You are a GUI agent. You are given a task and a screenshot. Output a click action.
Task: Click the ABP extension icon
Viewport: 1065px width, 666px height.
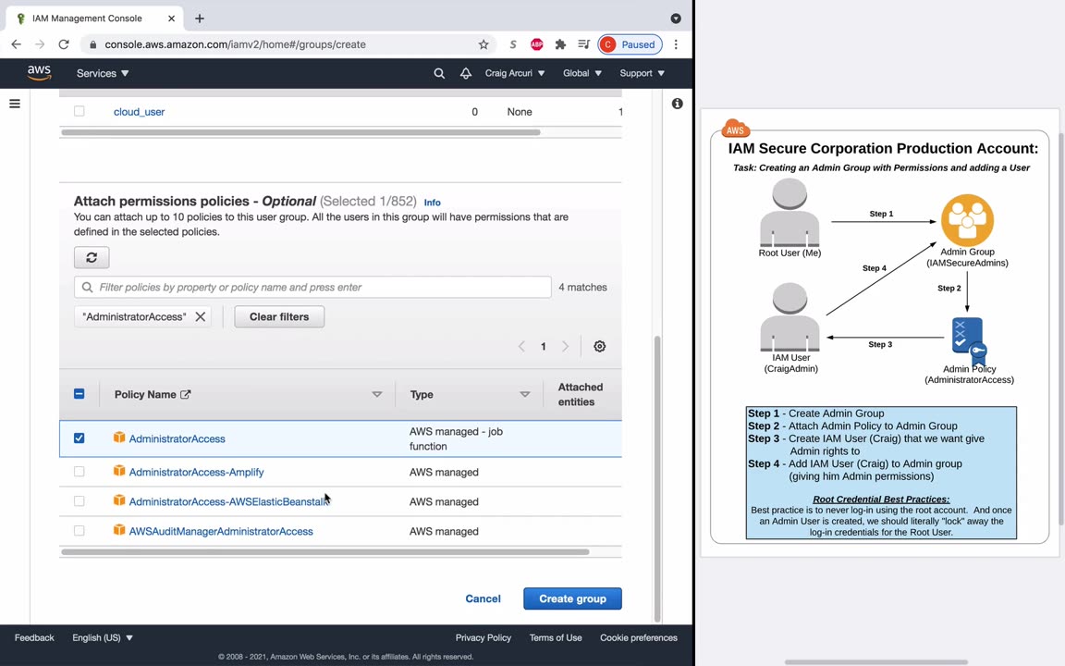536,44
